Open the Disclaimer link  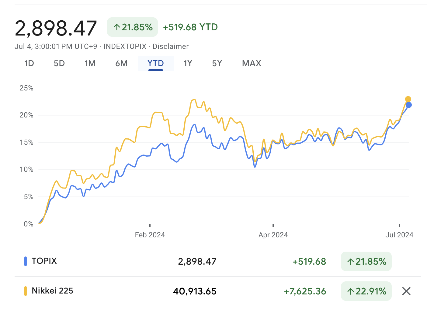click(171, 46)
